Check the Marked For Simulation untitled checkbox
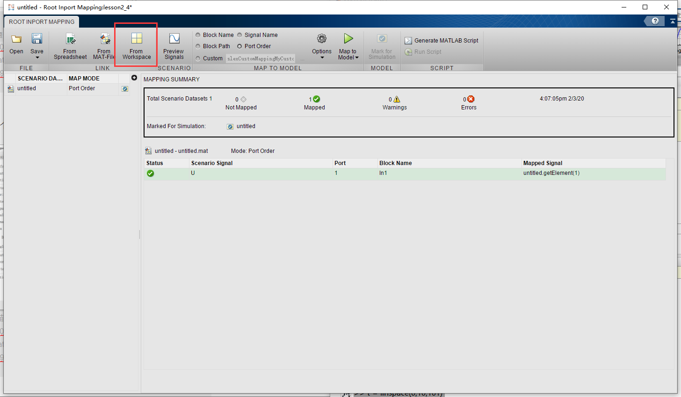Image resolution: width=681 pixels, height=397 pixels. 230,126
